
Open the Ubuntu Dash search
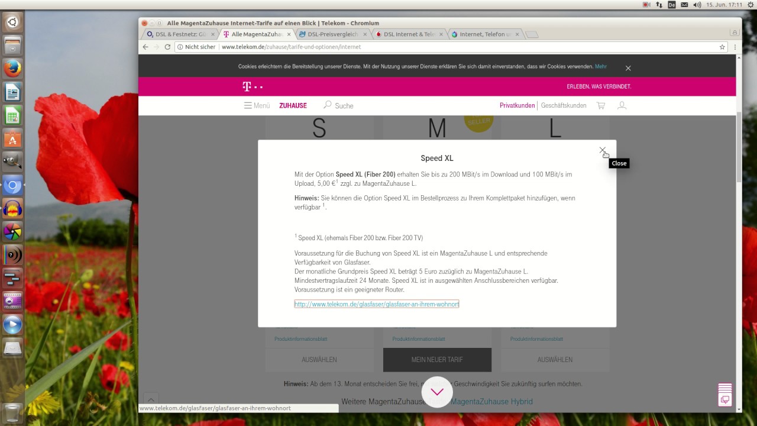coord(12,23)
